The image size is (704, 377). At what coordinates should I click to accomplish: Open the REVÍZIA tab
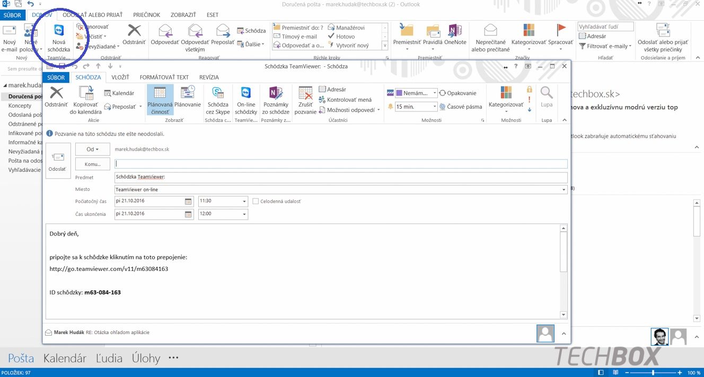[x=209, y=77]
